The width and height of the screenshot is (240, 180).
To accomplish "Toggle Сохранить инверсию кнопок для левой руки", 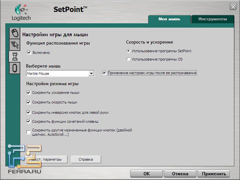I will 28,112.
